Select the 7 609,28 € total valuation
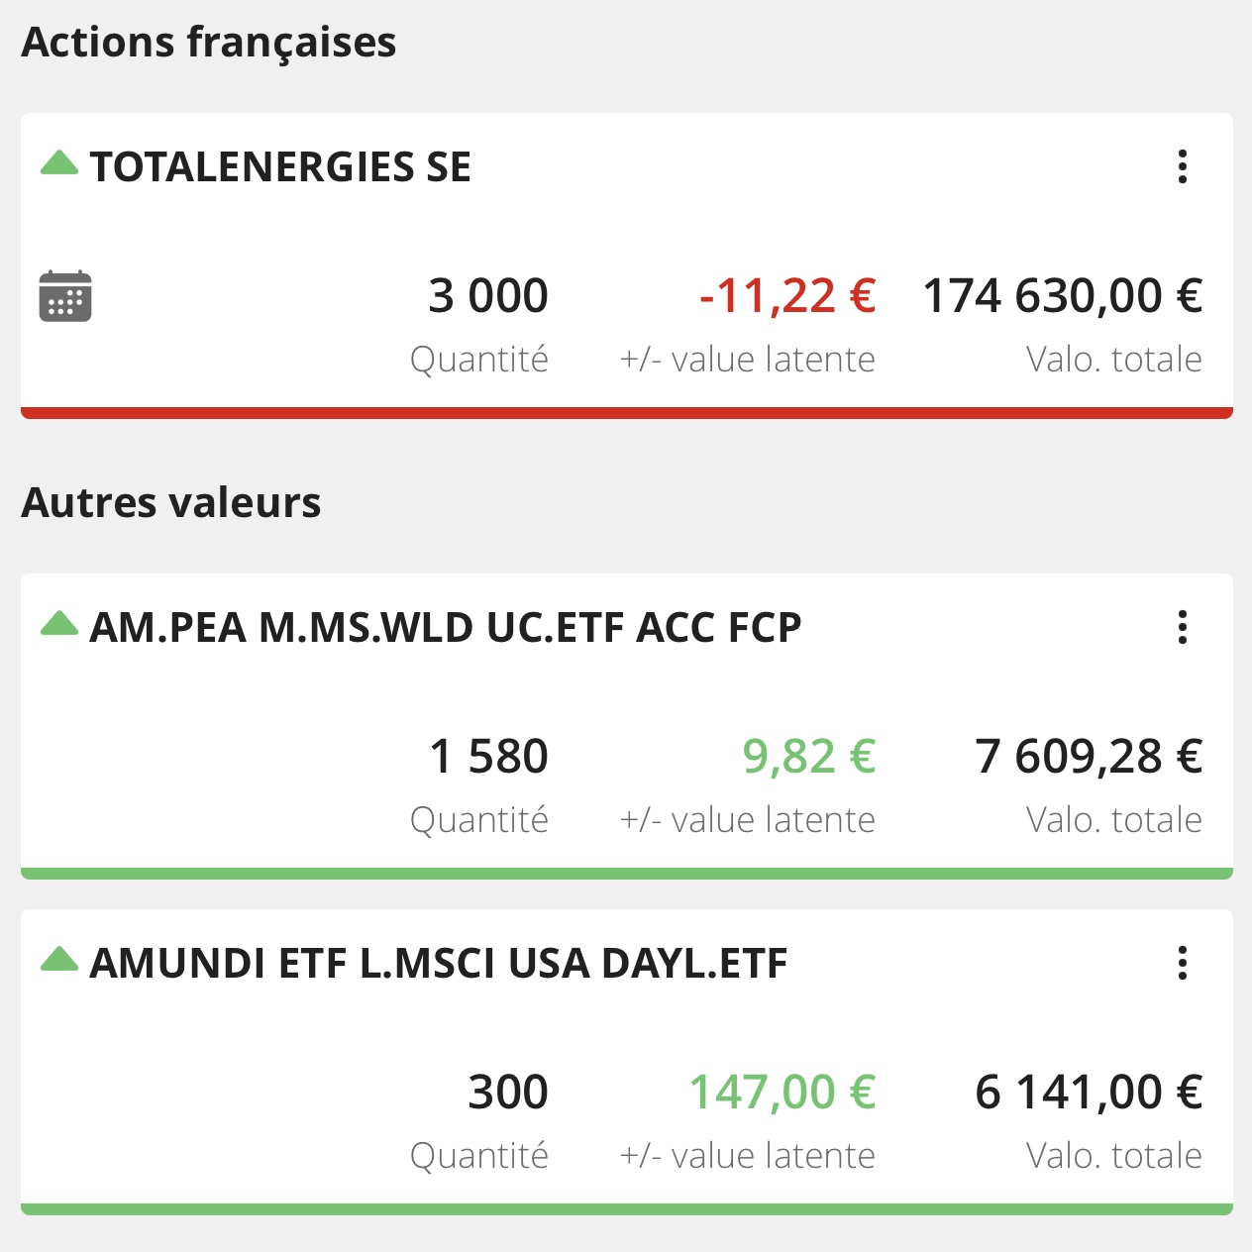This screenshot has height=1252, width=1252. pyautogui.click(x=1089, y=757)
